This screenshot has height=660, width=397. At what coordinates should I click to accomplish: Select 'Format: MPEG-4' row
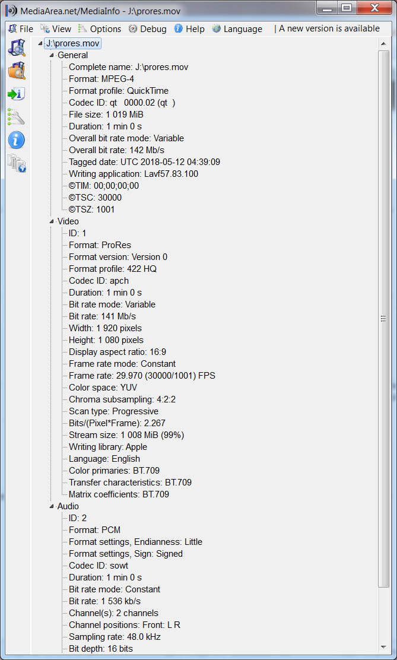tap(101, 79)
